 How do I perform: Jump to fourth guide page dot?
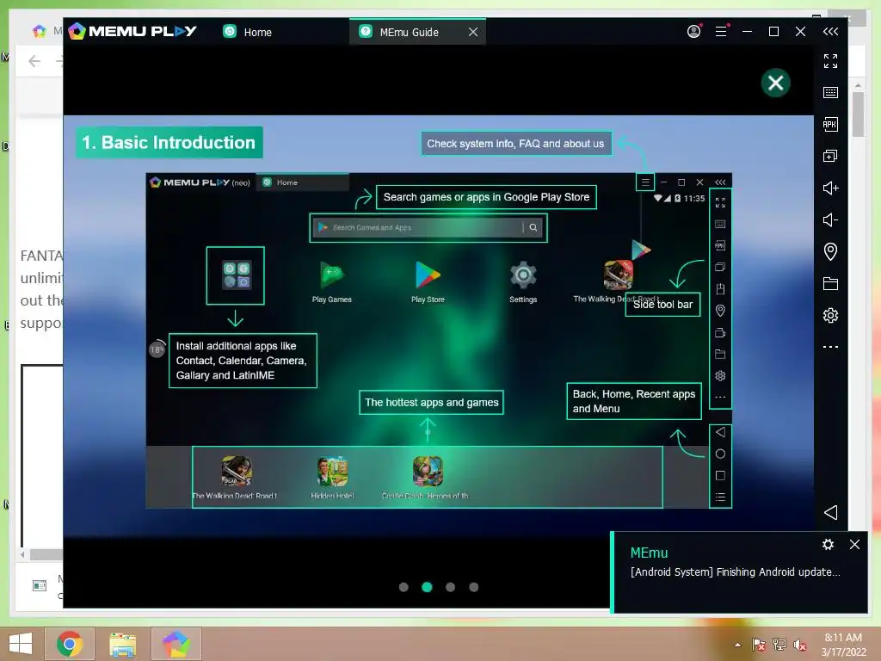pyautogui.click(x=474, y=587)
